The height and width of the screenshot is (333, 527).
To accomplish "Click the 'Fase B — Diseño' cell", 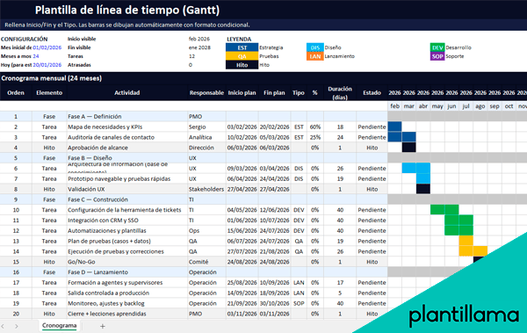I will click(x=127, y=158).
